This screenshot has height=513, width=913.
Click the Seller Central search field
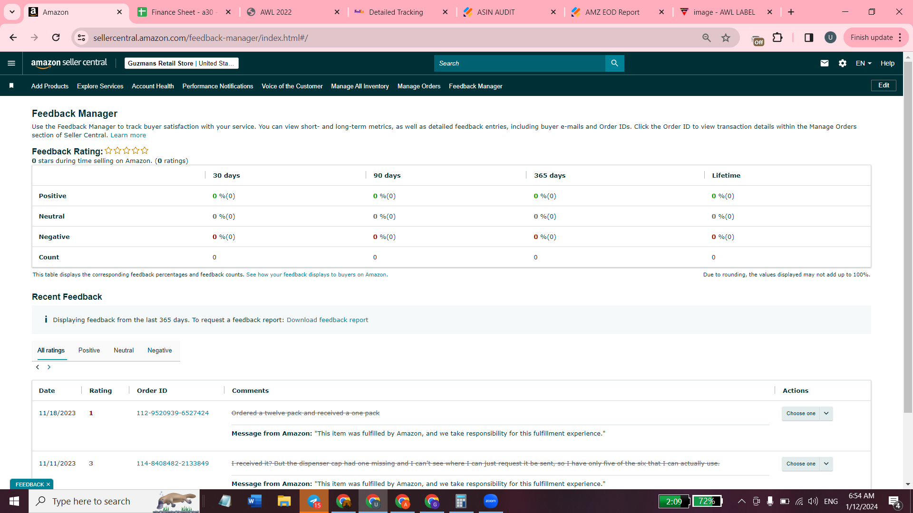(520, 63)
